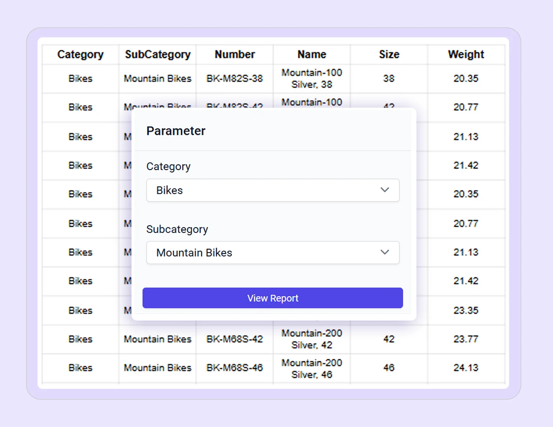Image resolution: width=553 pixels, height=427 pixels.
Task: Expand the Category selector chevron arrow
Action: pyautogui.click(x=385, y=190)
